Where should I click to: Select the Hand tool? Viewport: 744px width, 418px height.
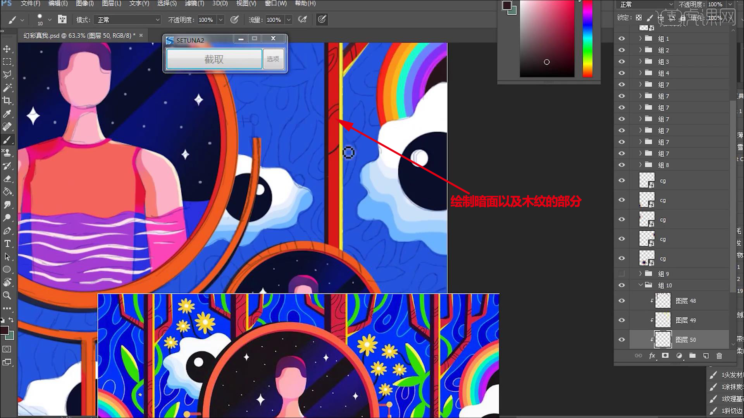[7, 283]
